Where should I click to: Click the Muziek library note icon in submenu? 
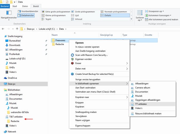tap(132, 96)
